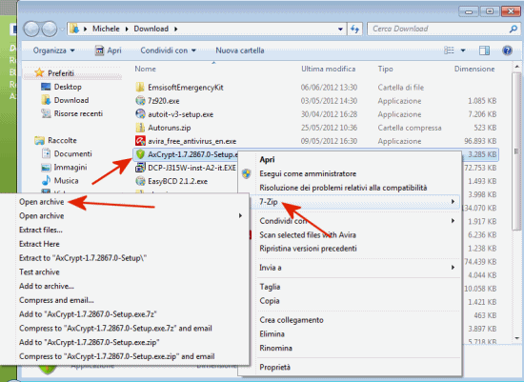This screenshot has height=382, width=524.
Task: Sort by the Nome column header
Action: pos(146,69)
